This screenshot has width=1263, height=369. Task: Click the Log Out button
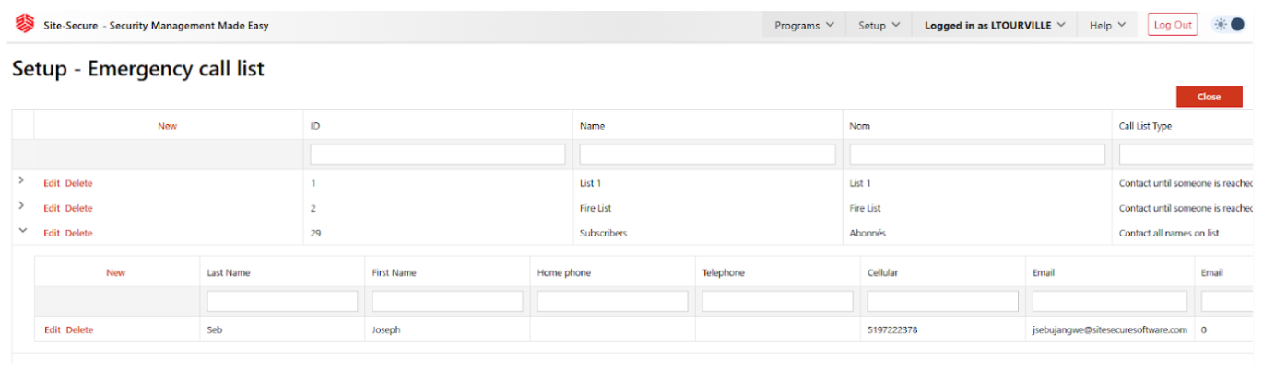click(1172, 26)
